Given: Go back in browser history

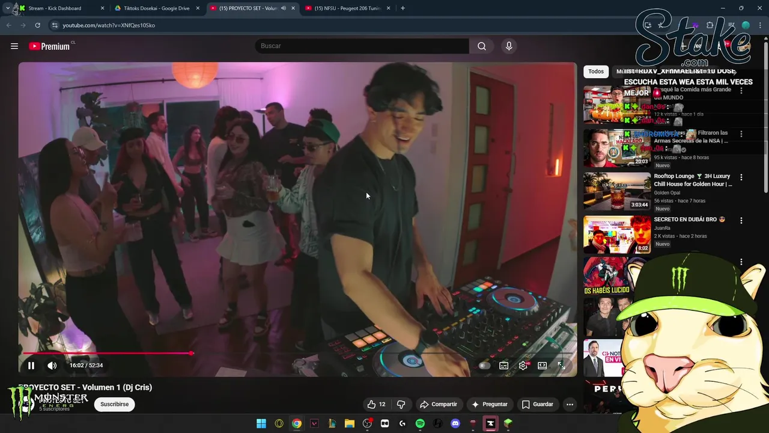Looking at the screenshot, I should point(8,25).
